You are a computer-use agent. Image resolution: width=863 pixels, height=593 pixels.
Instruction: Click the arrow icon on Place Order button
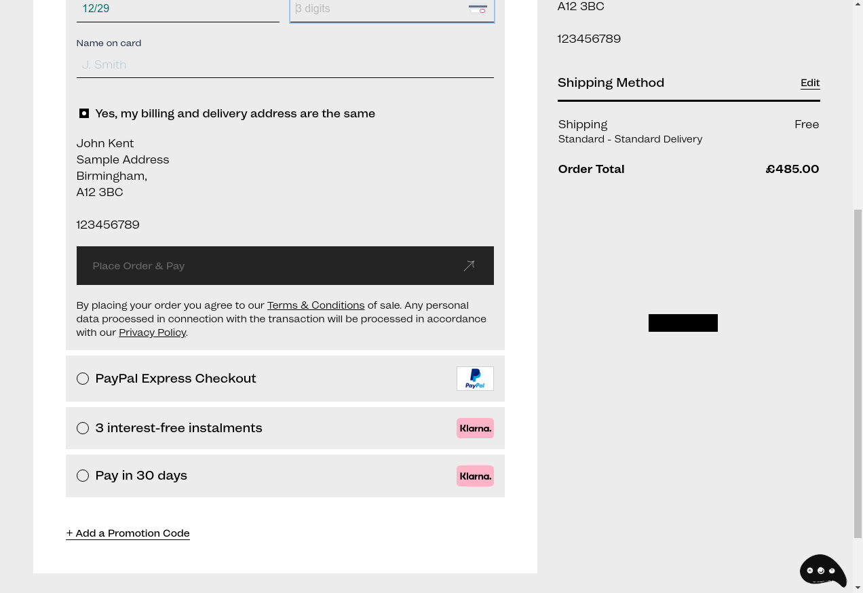click(469, 266)
